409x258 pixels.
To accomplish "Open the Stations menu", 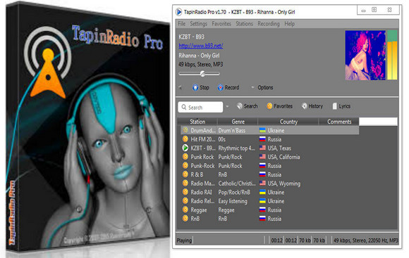I will [x=244, y=24].
